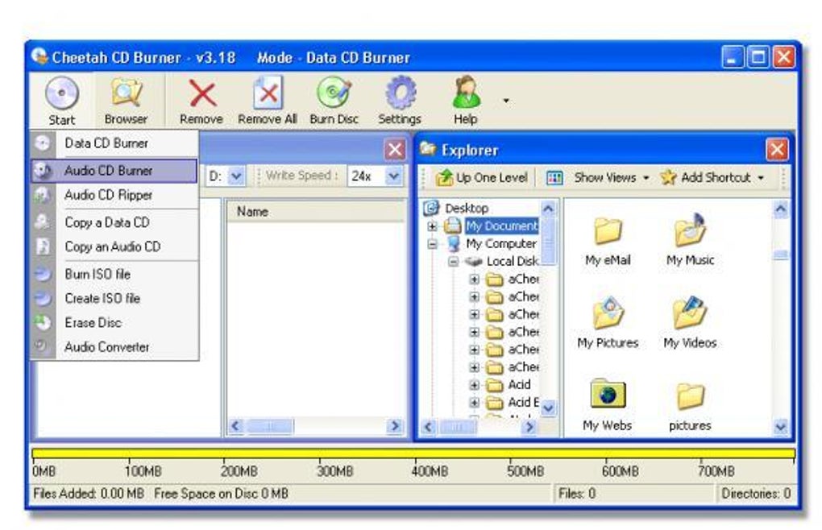Select Data CD Burner from Start menu
Screen dimensions: 822x530
(x=114, y=143)
